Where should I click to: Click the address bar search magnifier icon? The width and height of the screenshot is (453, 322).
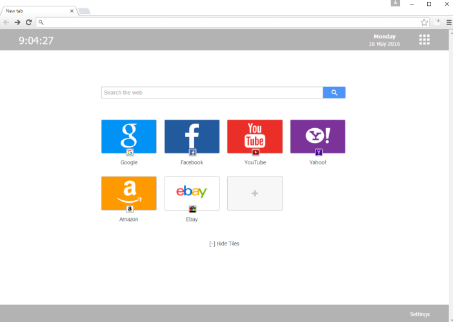(41, 22)
